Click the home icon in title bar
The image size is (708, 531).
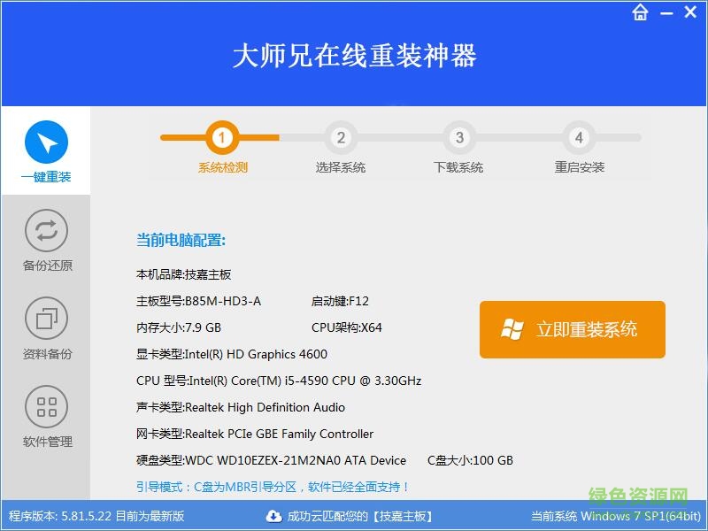(640, 12)
